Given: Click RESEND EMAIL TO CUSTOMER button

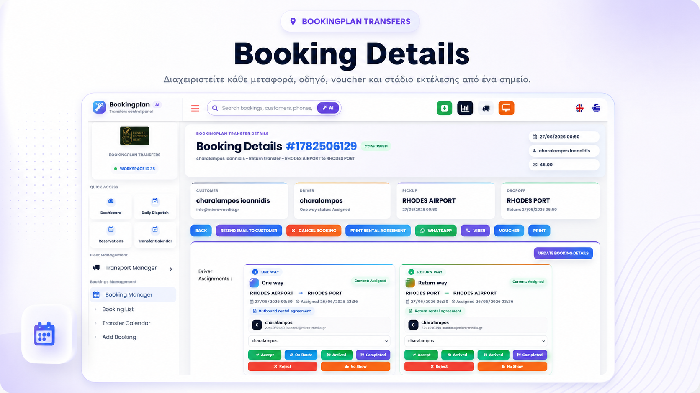Looking at the screenshot, I should 249,231.
